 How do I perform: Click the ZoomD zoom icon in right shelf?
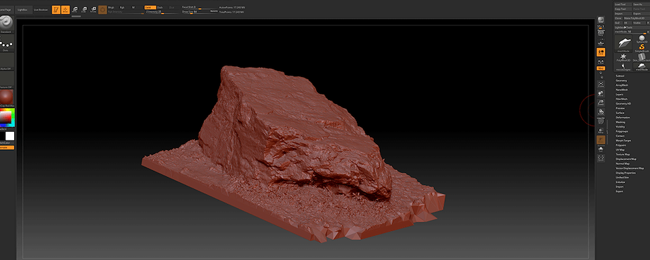601,103
